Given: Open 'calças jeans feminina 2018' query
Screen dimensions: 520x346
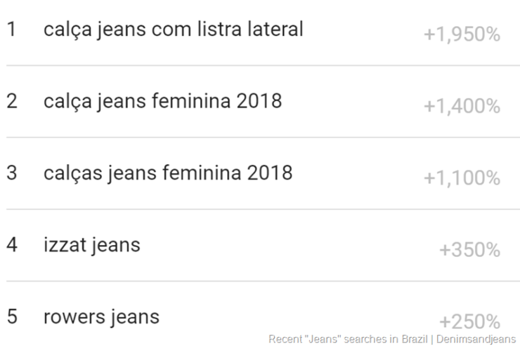Looking at the screenshot, I should [x=167, y=173].
